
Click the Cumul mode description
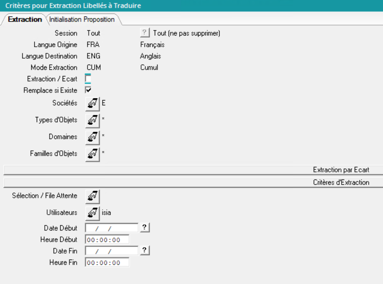(149, 67)
